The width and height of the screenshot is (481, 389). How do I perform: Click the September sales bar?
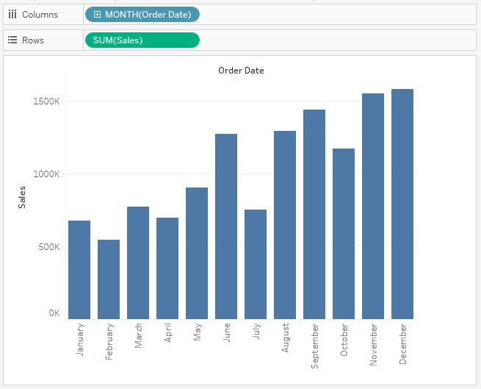pos(314,214)
